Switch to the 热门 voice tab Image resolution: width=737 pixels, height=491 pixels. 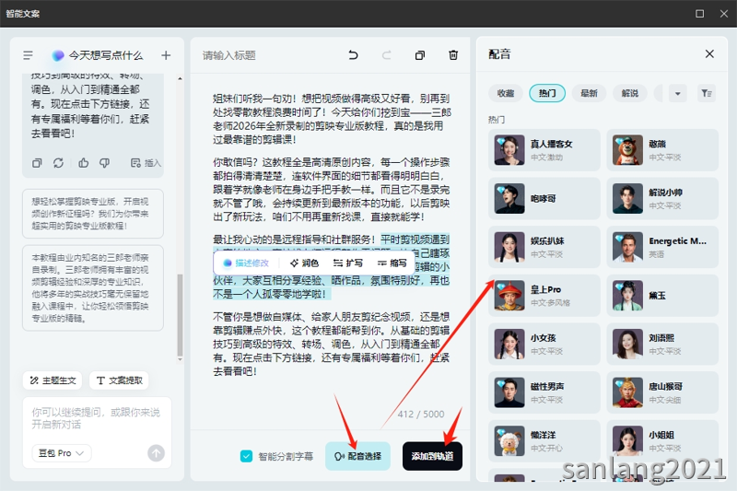[x=547, y=93]
